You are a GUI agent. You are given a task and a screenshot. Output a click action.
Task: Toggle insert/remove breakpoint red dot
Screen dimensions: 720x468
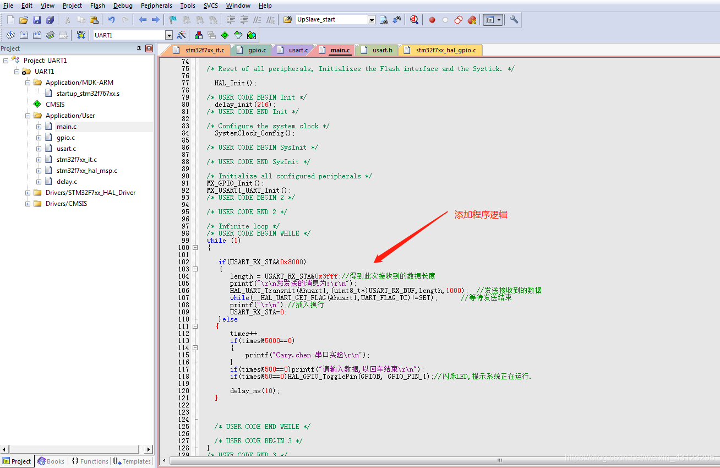tap(432, 20)
